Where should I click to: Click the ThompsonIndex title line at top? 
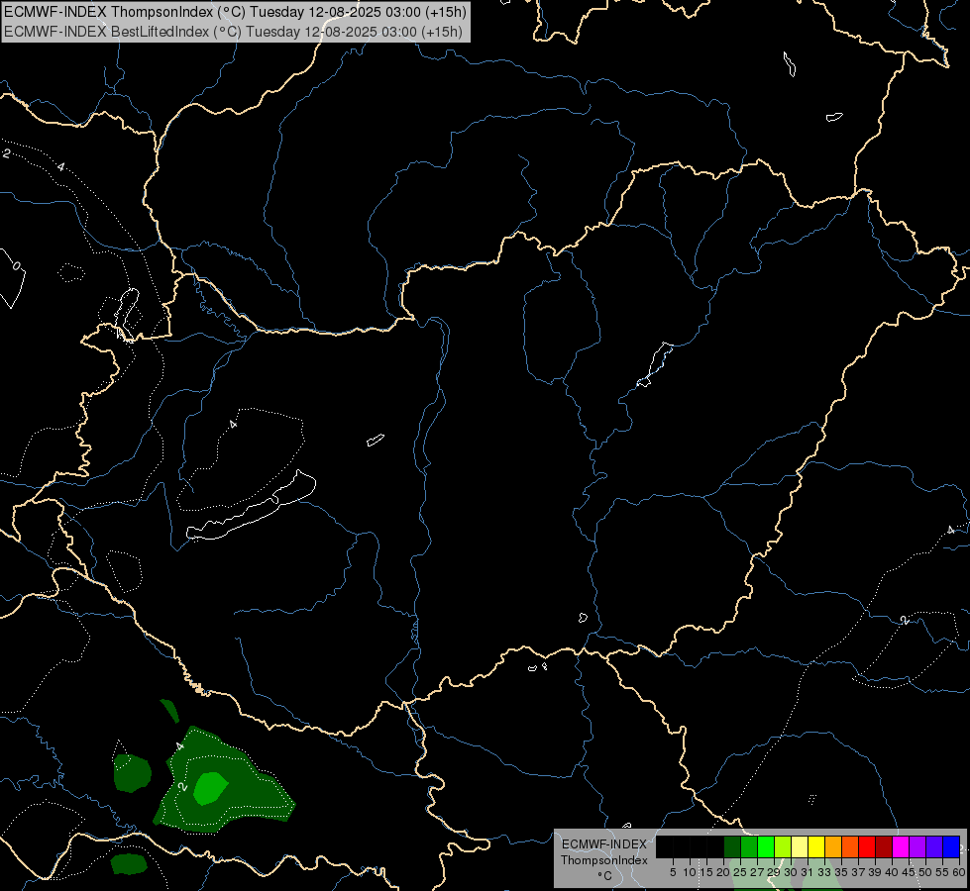click(235, 12)
